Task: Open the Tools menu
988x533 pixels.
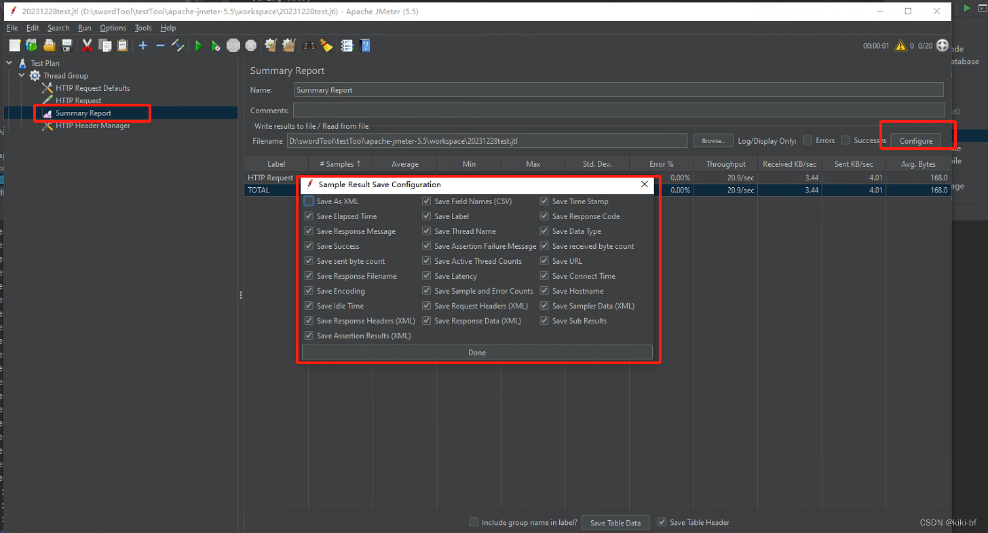Action: pyautogui.click(x=143, y=28)
